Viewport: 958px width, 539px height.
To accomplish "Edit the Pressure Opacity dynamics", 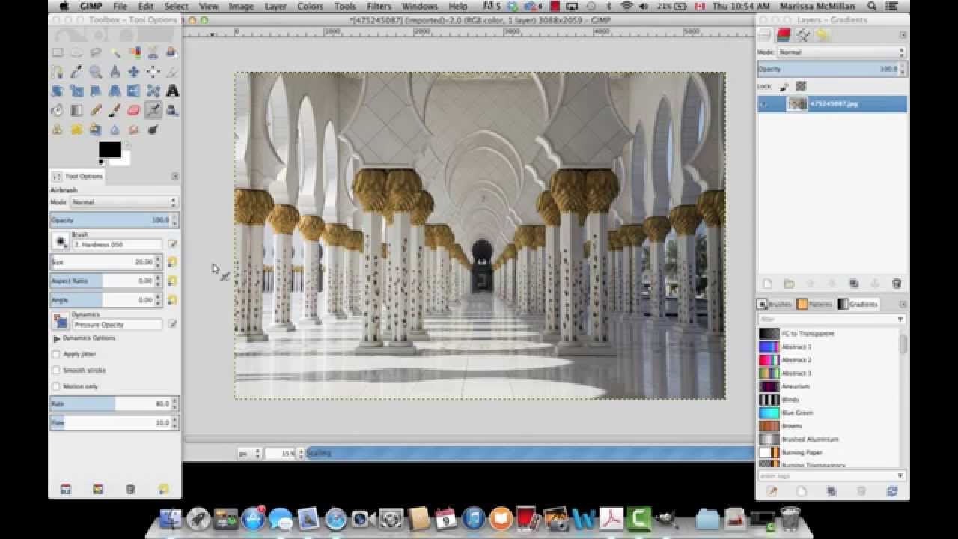I will [x=172, y=324].
